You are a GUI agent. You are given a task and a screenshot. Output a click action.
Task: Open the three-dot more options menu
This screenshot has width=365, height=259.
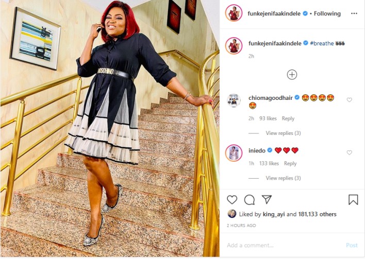coord(354,13)
